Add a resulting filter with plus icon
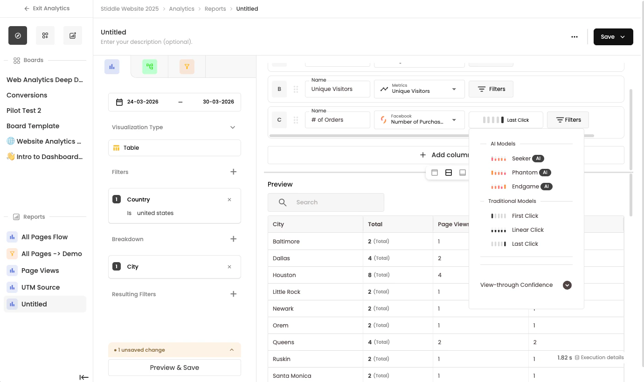644x382 pixels. coord(234,294)
